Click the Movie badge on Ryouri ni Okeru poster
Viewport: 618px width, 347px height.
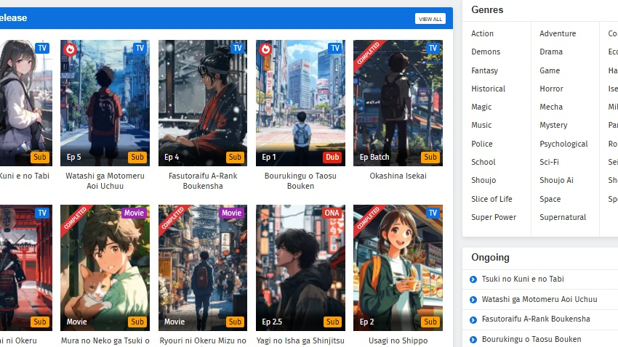(x=232, y=213)
